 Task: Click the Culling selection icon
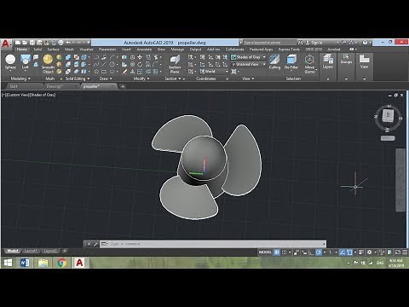click(274, 62)
